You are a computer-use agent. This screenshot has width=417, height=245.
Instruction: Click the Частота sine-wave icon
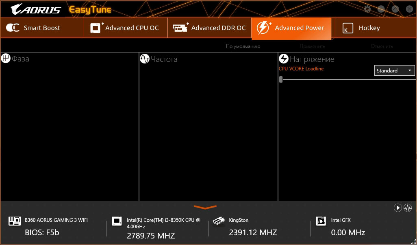point(145,59)
